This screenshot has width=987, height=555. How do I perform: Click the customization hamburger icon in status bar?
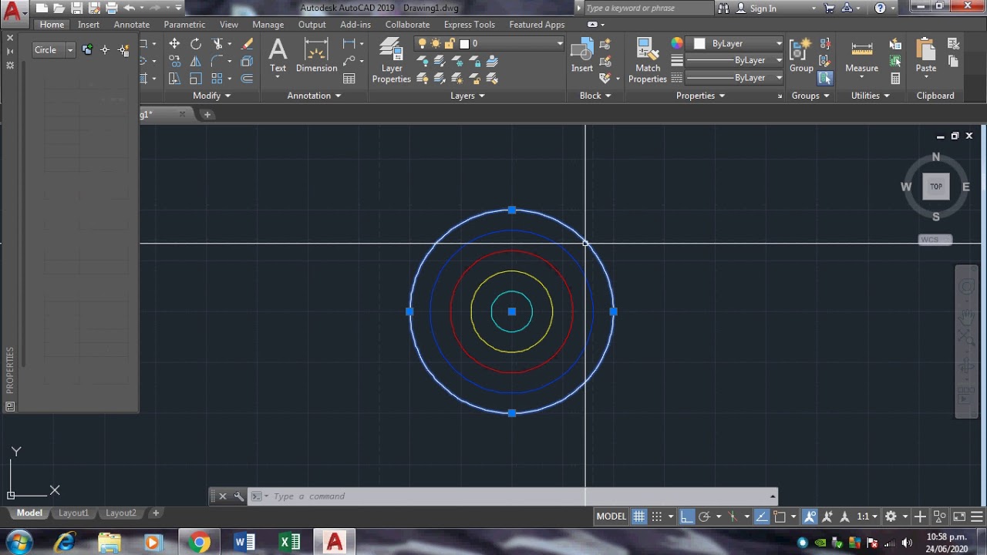coord(977,516)
